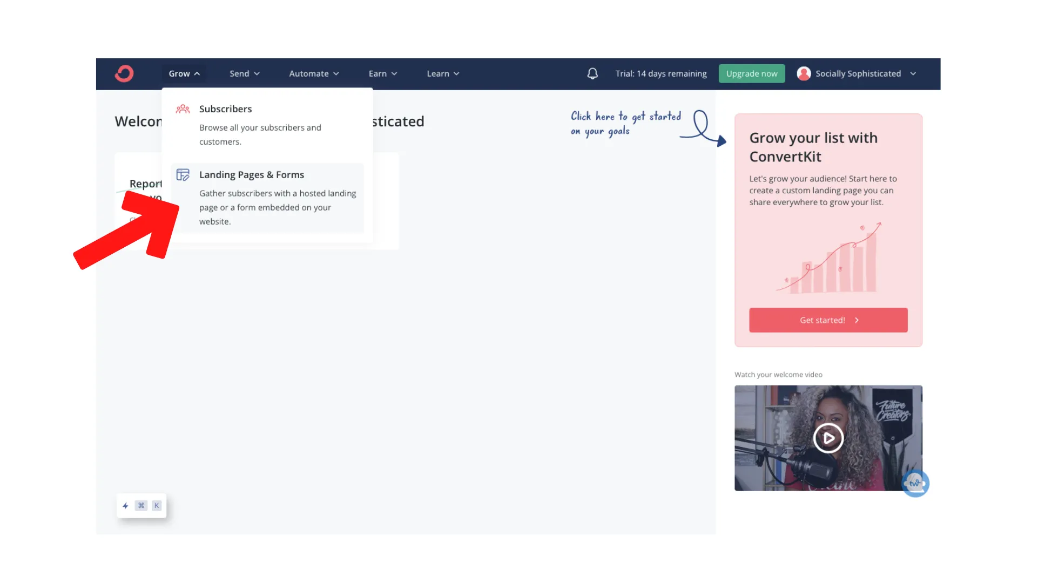Click the K key shortcut badge
Viewport: 1037px width, 583px height.
(157, 506)
